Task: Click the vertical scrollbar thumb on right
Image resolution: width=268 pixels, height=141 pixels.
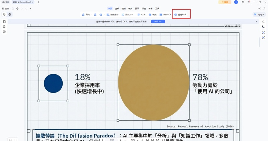Action: 259,42
